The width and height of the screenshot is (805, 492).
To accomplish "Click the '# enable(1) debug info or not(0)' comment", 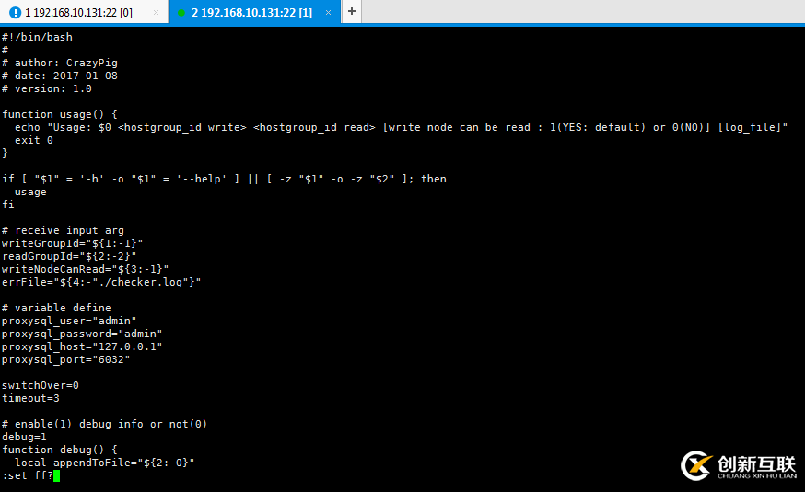I will pyautogui.click(x=104, y=424).
